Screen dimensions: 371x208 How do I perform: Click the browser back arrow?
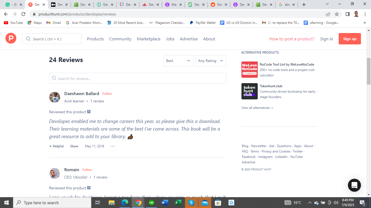6,14
